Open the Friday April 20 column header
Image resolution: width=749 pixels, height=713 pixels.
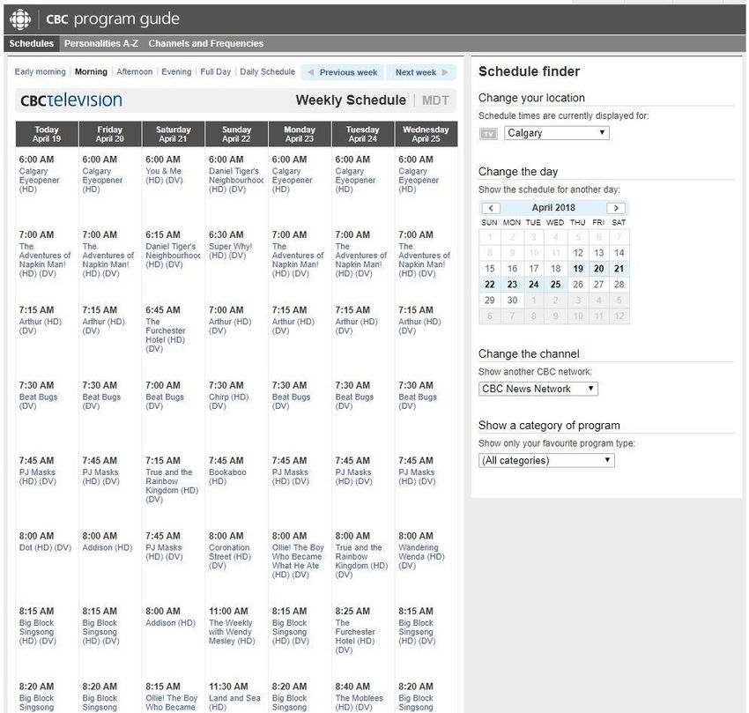click(110, 134)
